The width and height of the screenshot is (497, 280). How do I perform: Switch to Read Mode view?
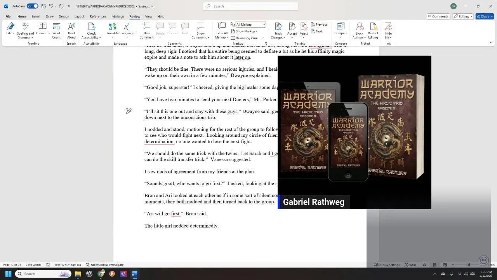(424, 265)
